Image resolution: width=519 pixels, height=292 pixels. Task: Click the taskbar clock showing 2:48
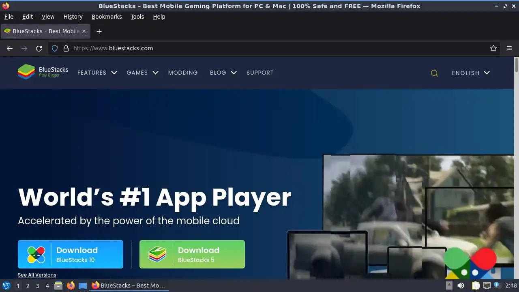[x=511, y=286]
